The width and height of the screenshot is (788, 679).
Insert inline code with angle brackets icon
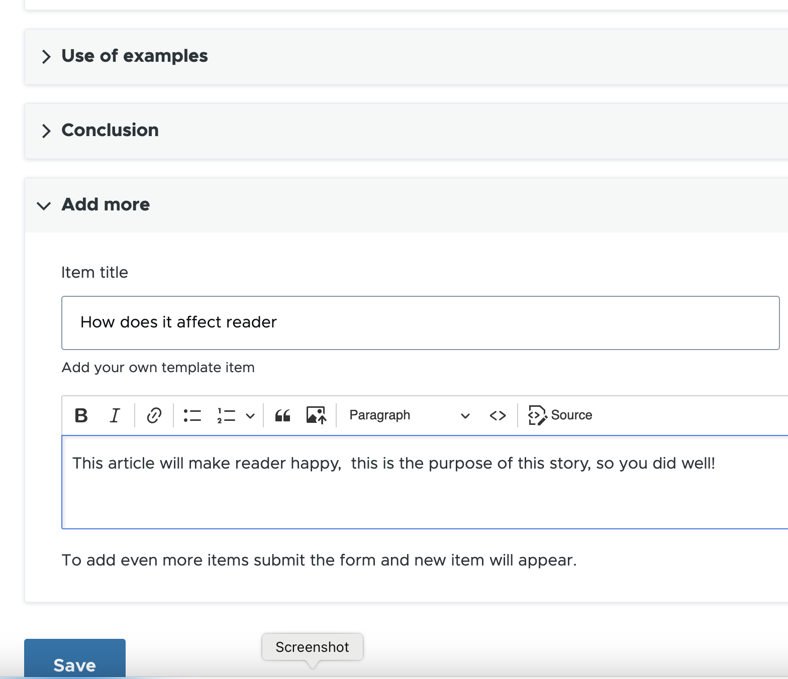tap(498, 415)
